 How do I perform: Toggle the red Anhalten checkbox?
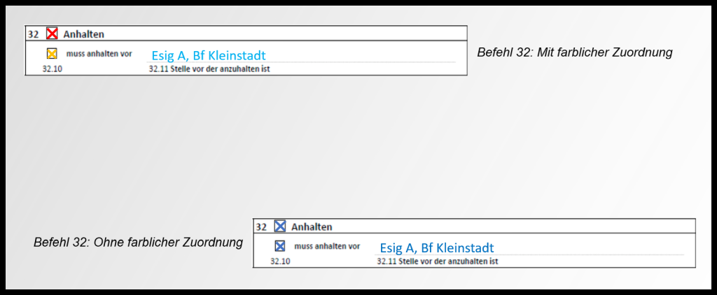52,34
